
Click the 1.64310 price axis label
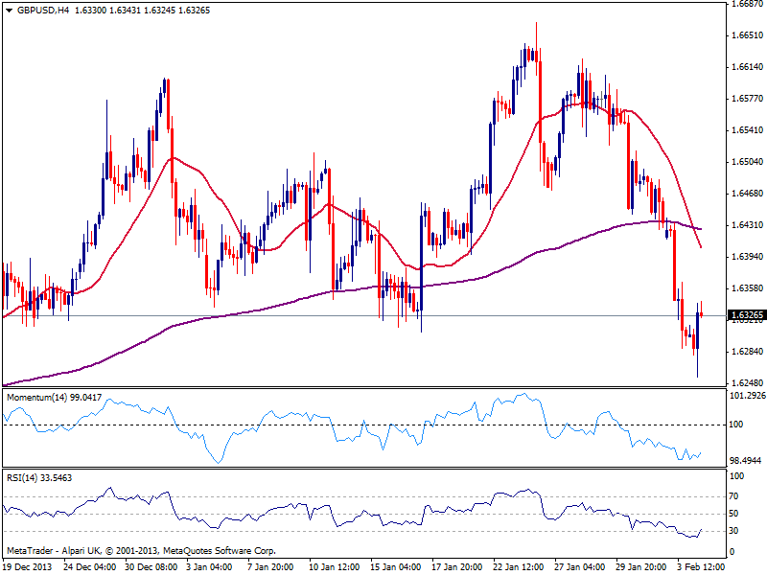[747, 225]
